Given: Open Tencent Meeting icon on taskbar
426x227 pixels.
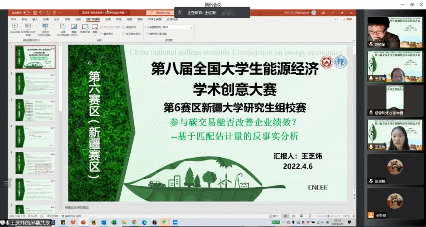Looking at the screenshot, I should pos(175,222).
